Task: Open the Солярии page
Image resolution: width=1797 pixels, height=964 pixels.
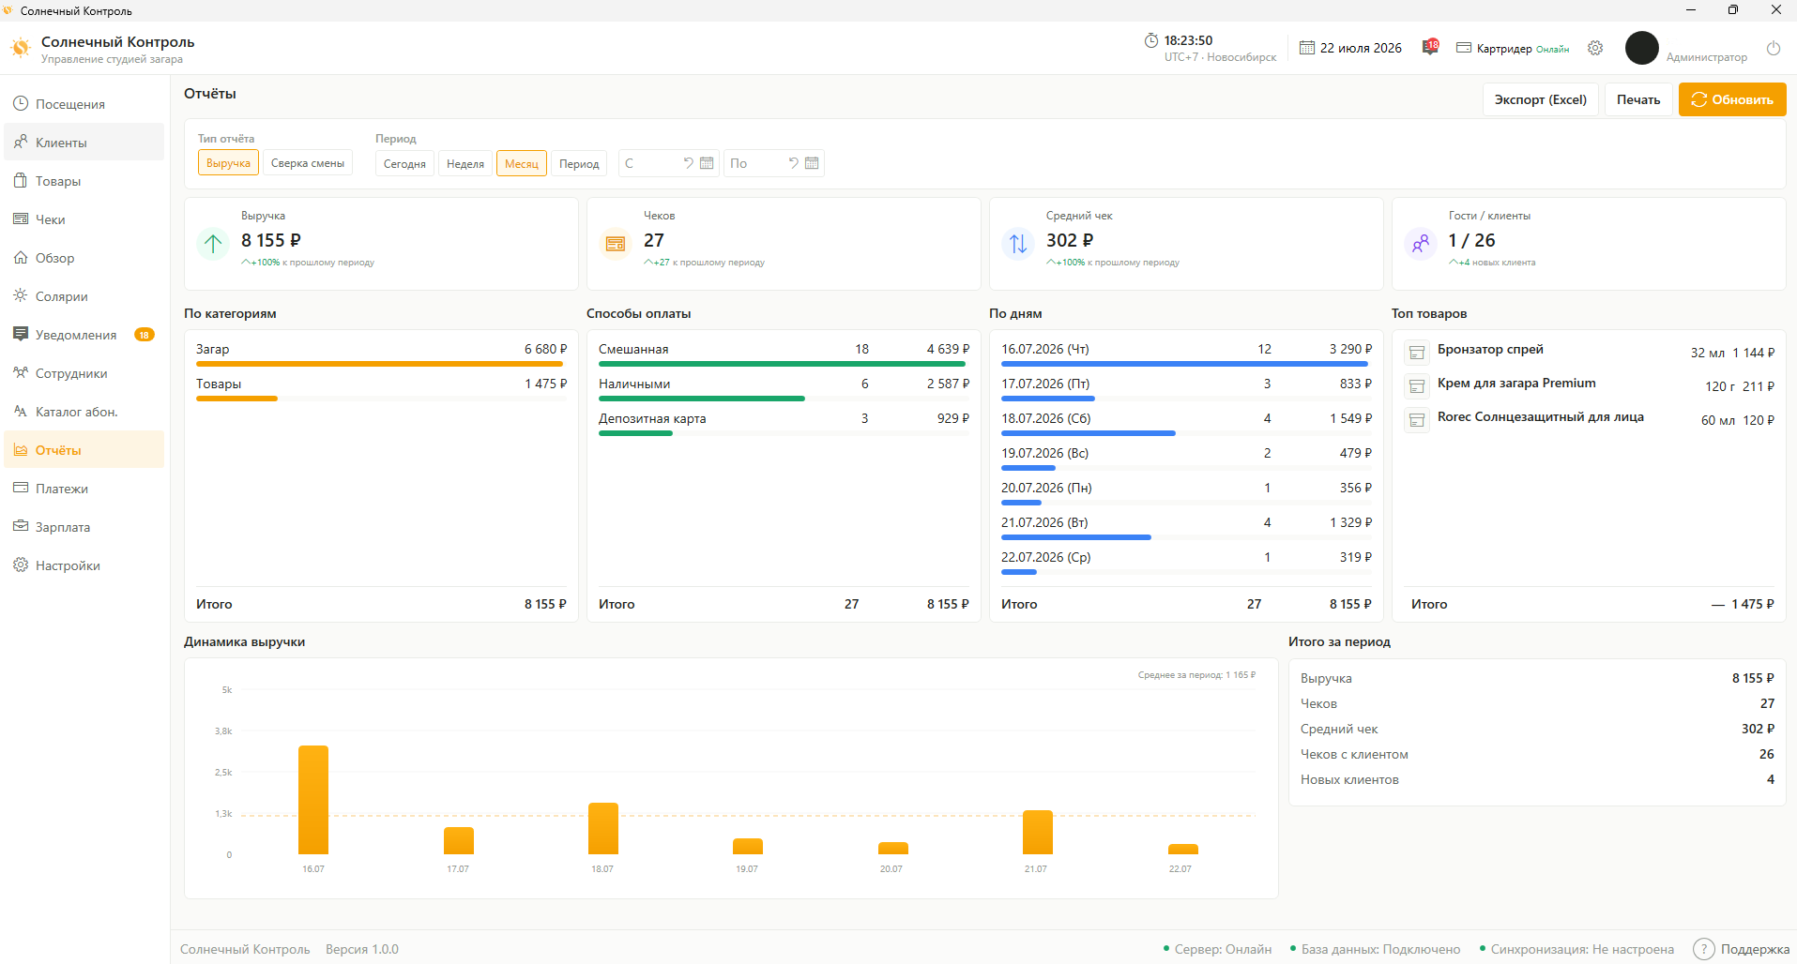Action: pos(84,296)
